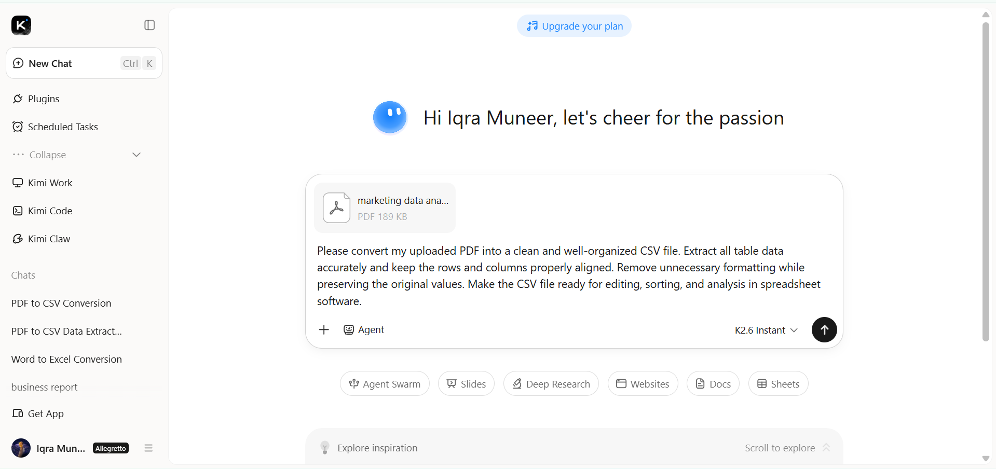Click the marketing data PDF attachment
The width and height of the screenshot is (996, 469).
click(385, 208)
